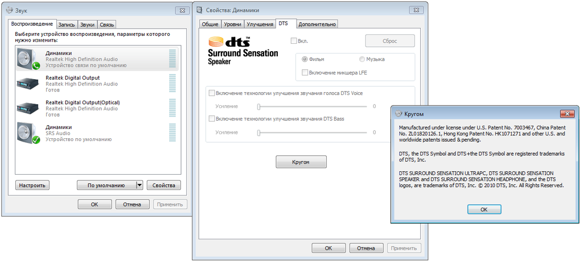Open the Звуки tab
The width and height of the screenshot is (583, 264).
click(x=87, y=24)
